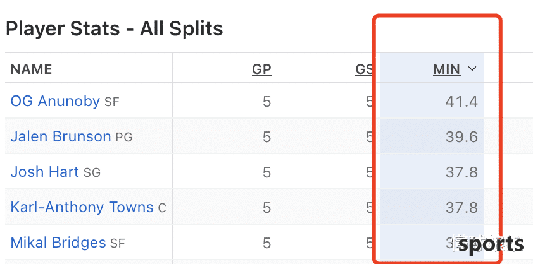Sort table by GS column header
This screenshot has width=533, height=264.
point(364,69)
